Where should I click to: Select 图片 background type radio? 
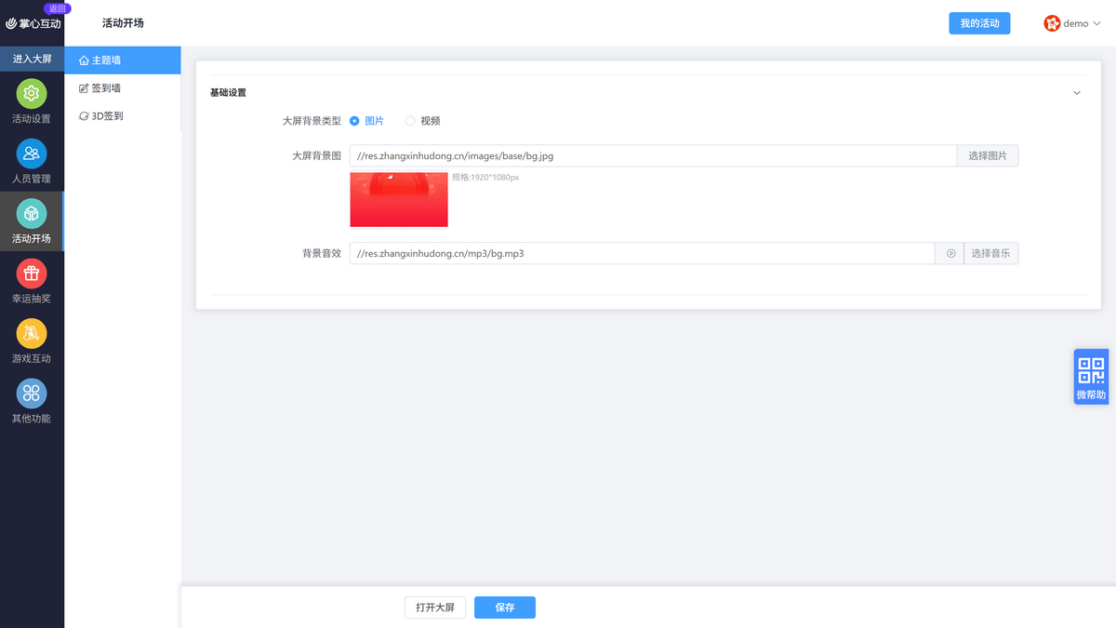click(x=354, y=121)
